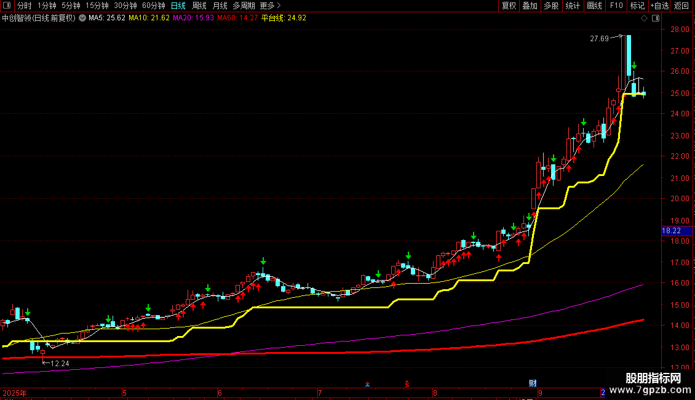Image resolution: width=695 pixels, height=400 pixels.
Task: Click the tall cyan candlestick at 27.69 peak
Action: tap(629, 55)
